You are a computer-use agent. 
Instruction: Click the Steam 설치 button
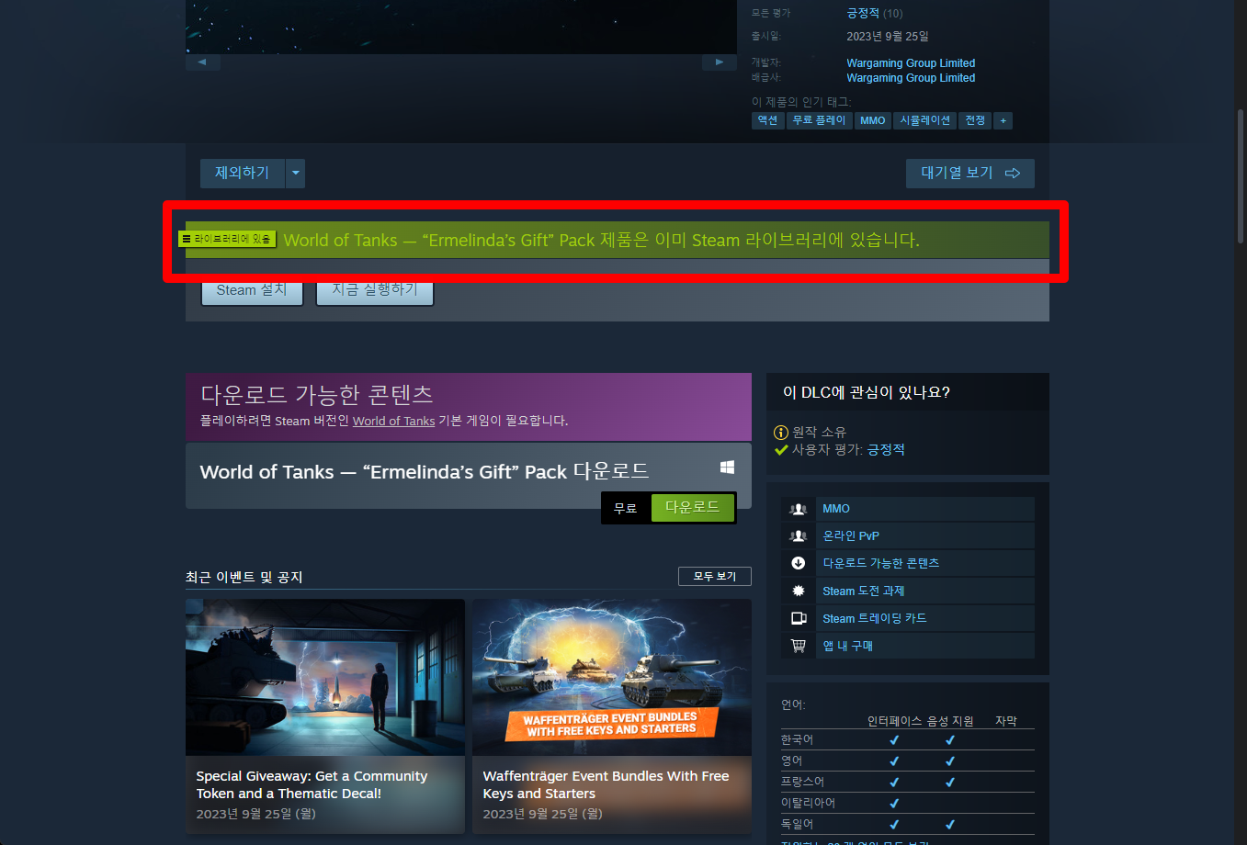point(252,290)
